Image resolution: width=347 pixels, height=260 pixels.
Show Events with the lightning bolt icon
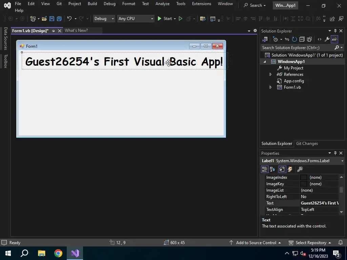(x=290, y=169)
